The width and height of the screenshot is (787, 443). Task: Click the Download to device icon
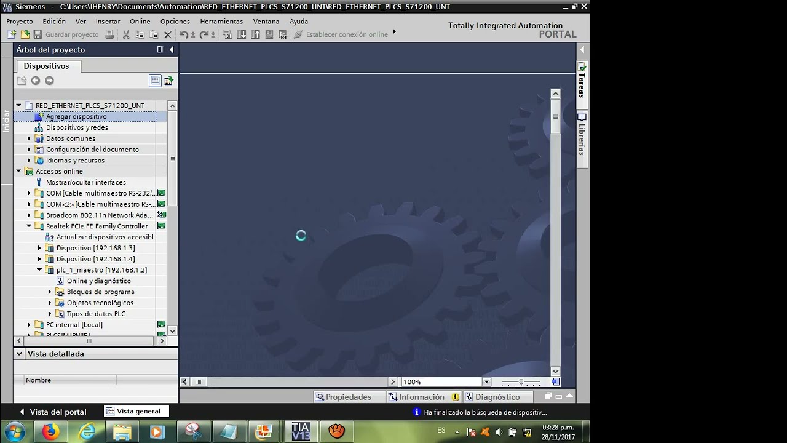click(242, 34)
